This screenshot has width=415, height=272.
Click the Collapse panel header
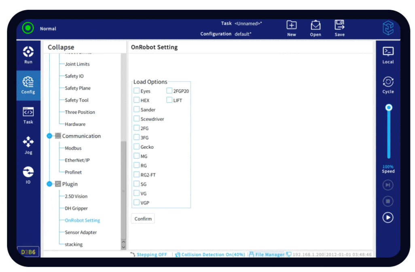tap(61, 47)
